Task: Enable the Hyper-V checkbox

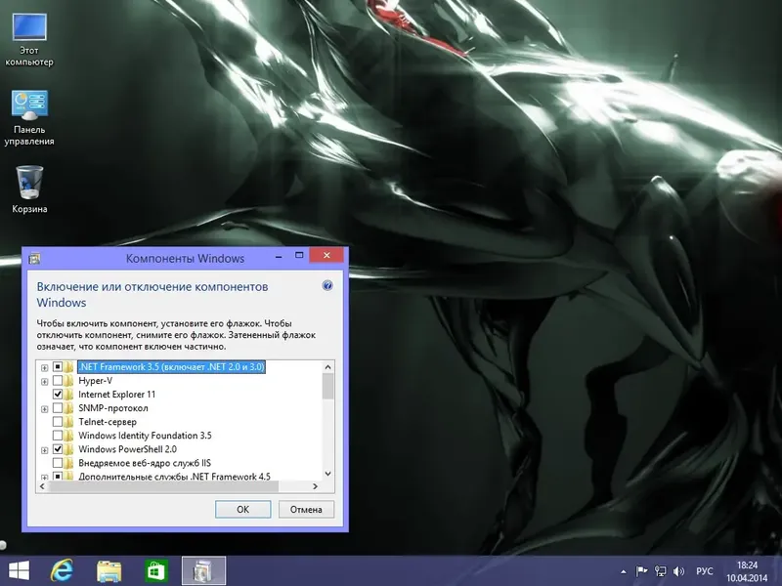Action: (x=58, y=381)
